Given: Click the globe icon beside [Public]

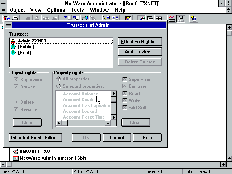Looking at the screenshot, I should (x=13, y=47).
